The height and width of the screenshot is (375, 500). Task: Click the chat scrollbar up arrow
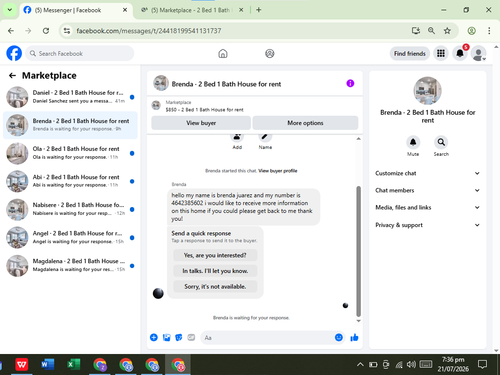(358, 138)
